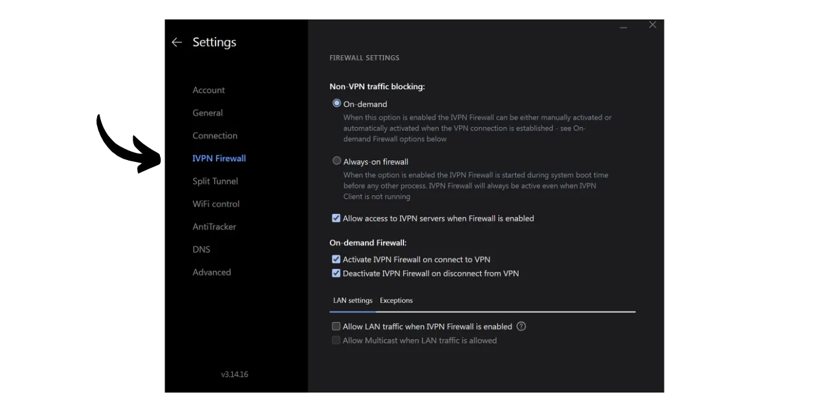
Task: Click the Settings title text
Action: (214, 42)
